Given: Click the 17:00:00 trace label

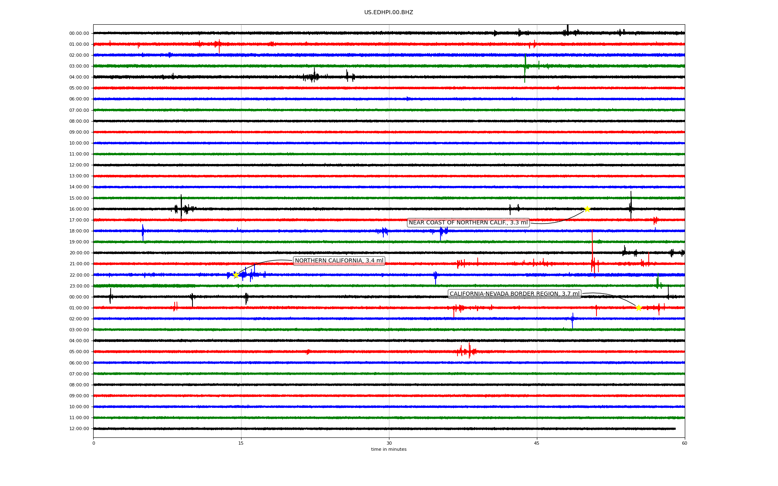Looking at the screenshot, I should point(79,220).
